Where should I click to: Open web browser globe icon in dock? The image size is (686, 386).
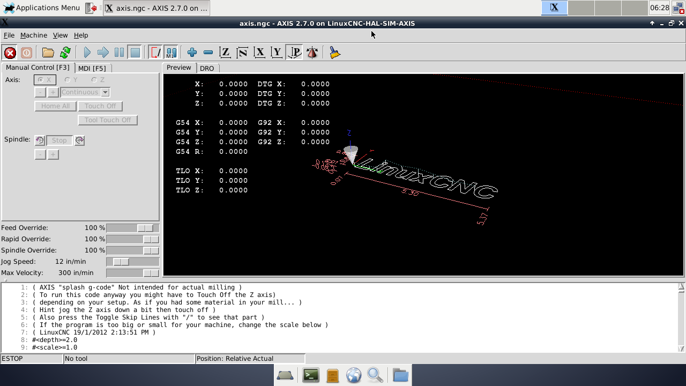[354, 375]
